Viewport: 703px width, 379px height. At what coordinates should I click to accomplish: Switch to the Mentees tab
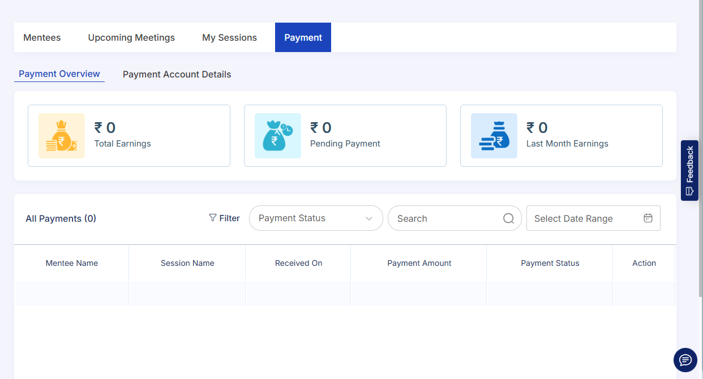42,37
